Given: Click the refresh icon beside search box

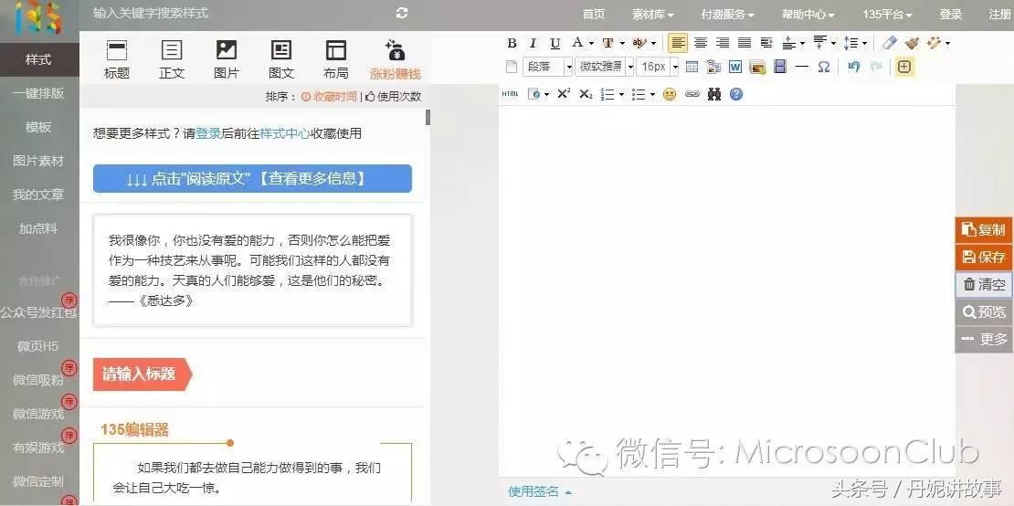Looking at the screenshot, I should coord(402,13).
